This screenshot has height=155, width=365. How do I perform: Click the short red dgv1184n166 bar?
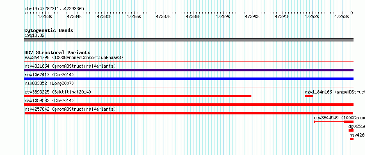point(309,96)
